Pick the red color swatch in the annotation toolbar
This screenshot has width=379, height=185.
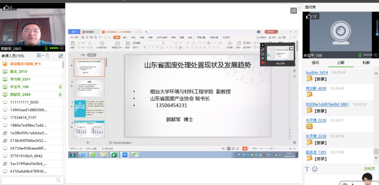(x=262, y=62)
